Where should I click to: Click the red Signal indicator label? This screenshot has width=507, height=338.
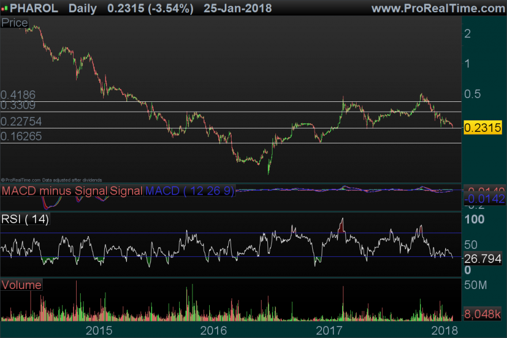pos(126,191)
